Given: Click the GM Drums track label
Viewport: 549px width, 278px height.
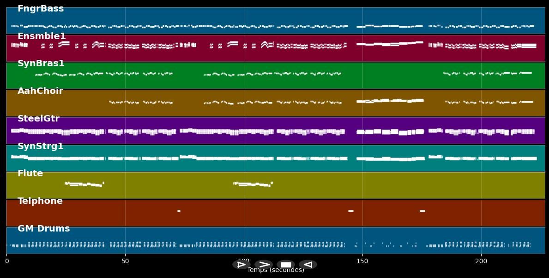Looking at the screenshot, I should click(x=44, y=229).
